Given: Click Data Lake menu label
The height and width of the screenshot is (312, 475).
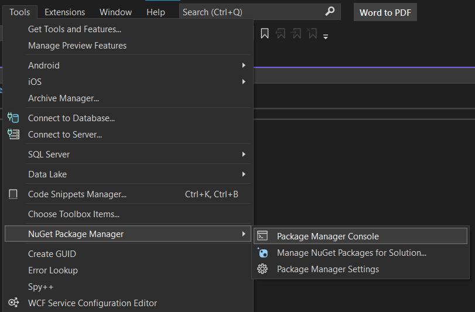Looking at the screenshot, I should click(47, 174).
